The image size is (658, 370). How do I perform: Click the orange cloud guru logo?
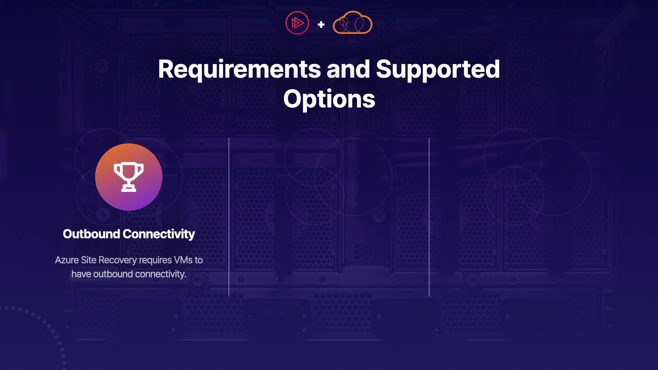coord(352,23)
